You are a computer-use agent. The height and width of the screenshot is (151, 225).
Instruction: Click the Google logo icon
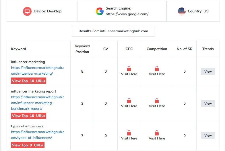100,11
